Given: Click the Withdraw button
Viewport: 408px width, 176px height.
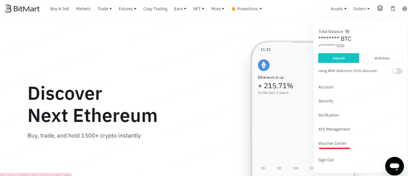Looking at the screenshot, I should 382,58.
